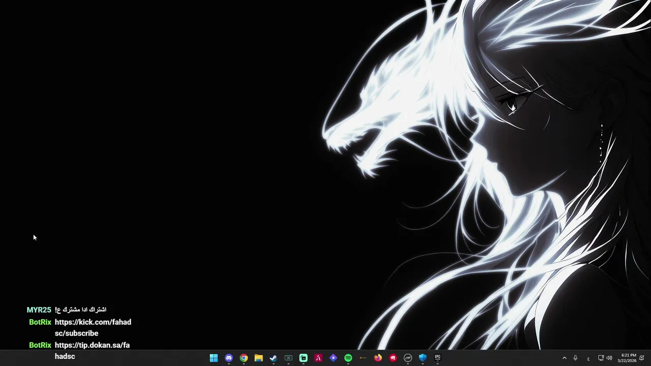This screenshot has width=651, height=366.
Task: Open the Windows Start menu
Action: 214,358
